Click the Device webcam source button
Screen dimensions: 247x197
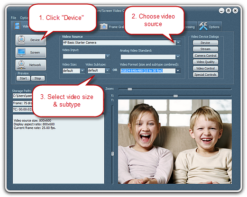click(31, 40)
